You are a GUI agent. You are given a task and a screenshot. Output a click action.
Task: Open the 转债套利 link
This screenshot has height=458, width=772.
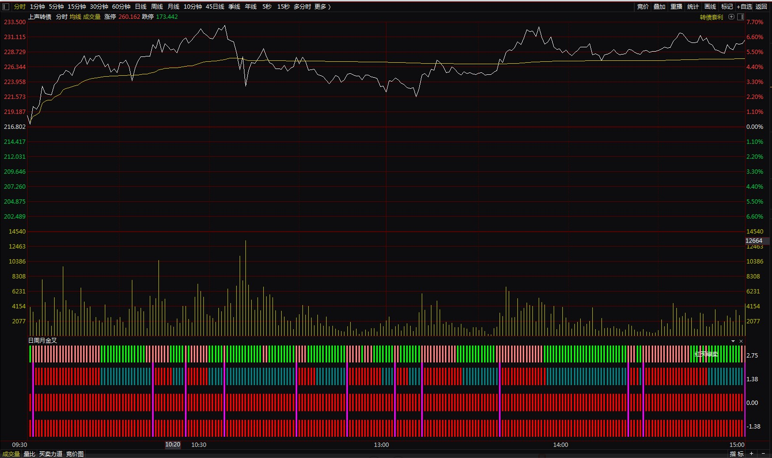pyautogui.click(x=712, y=17)
